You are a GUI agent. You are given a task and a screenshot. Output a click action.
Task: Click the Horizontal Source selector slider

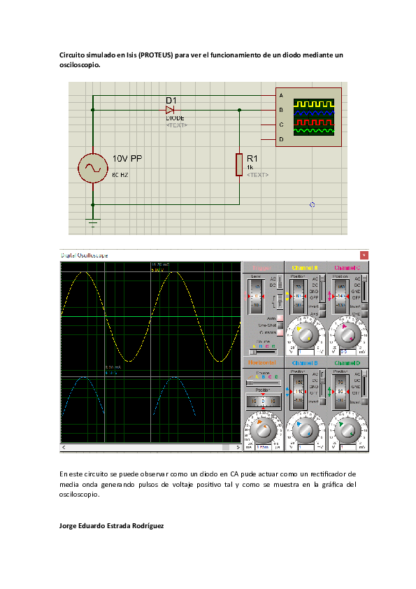(264, 383)
